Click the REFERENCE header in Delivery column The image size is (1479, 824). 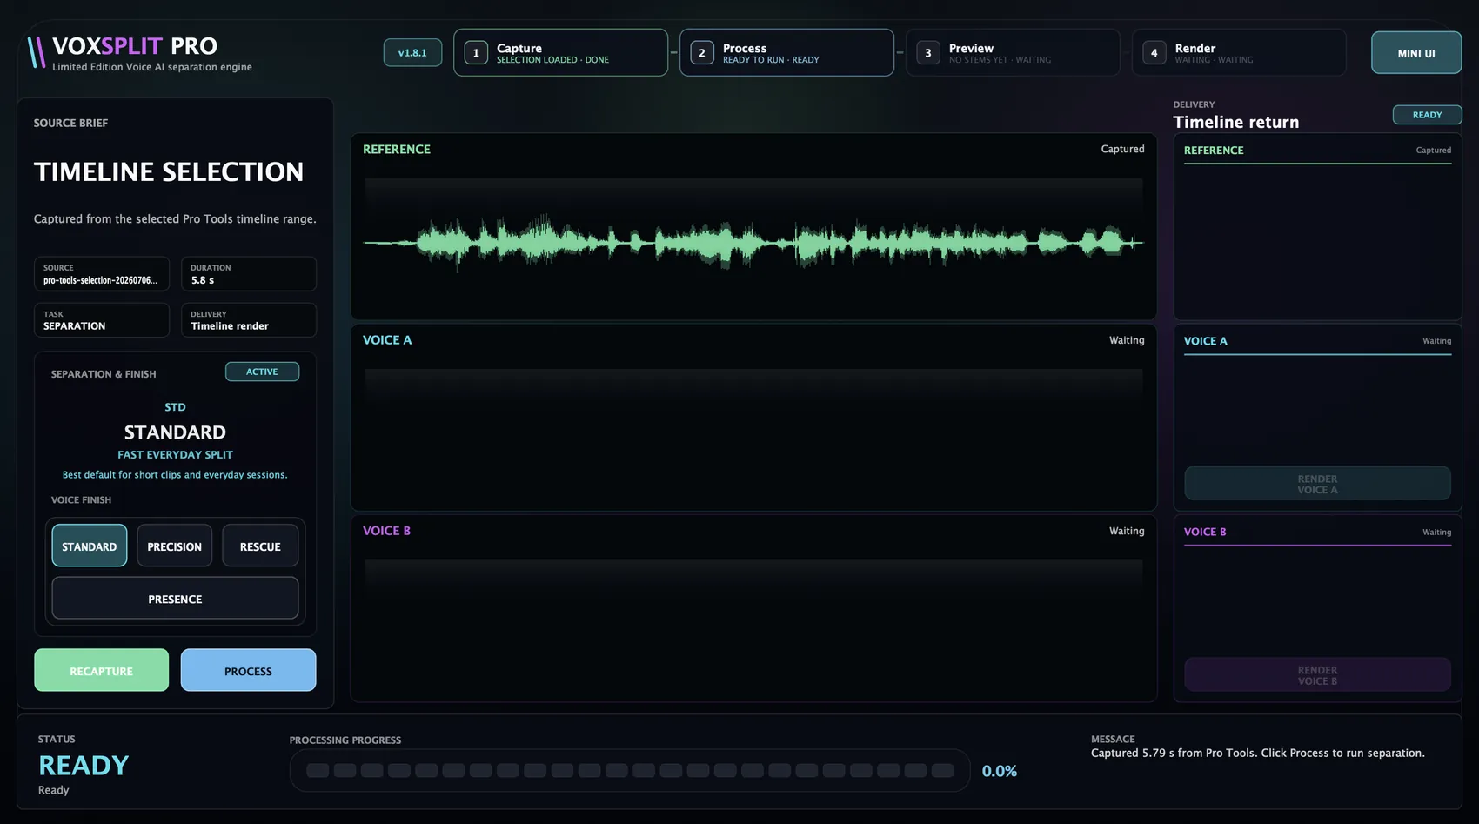click(1214, 151)
